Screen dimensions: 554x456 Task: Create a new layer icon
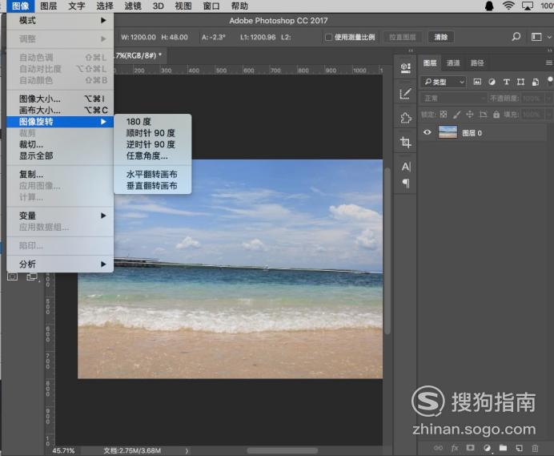coord(519,448)
